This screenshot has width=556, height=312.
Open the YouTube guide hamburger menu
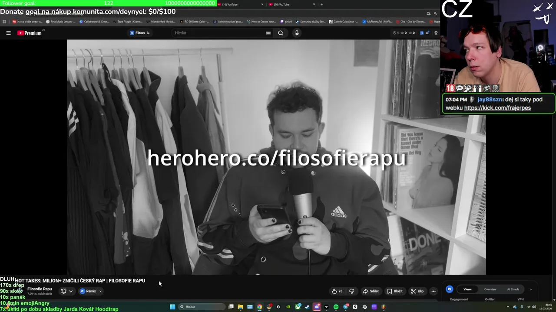tap(8, 33)
